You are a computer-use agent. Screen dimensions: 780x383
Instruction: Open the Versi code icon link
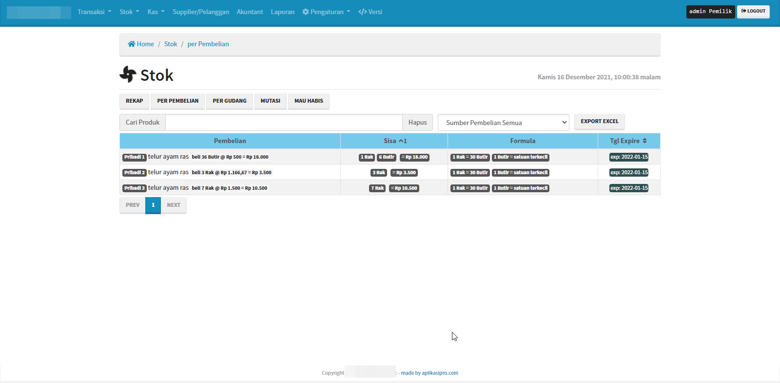pos(362,12)
